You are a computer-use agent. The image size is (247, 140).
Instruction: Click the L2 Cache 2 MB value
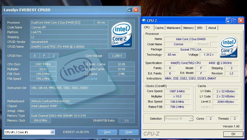121,74
